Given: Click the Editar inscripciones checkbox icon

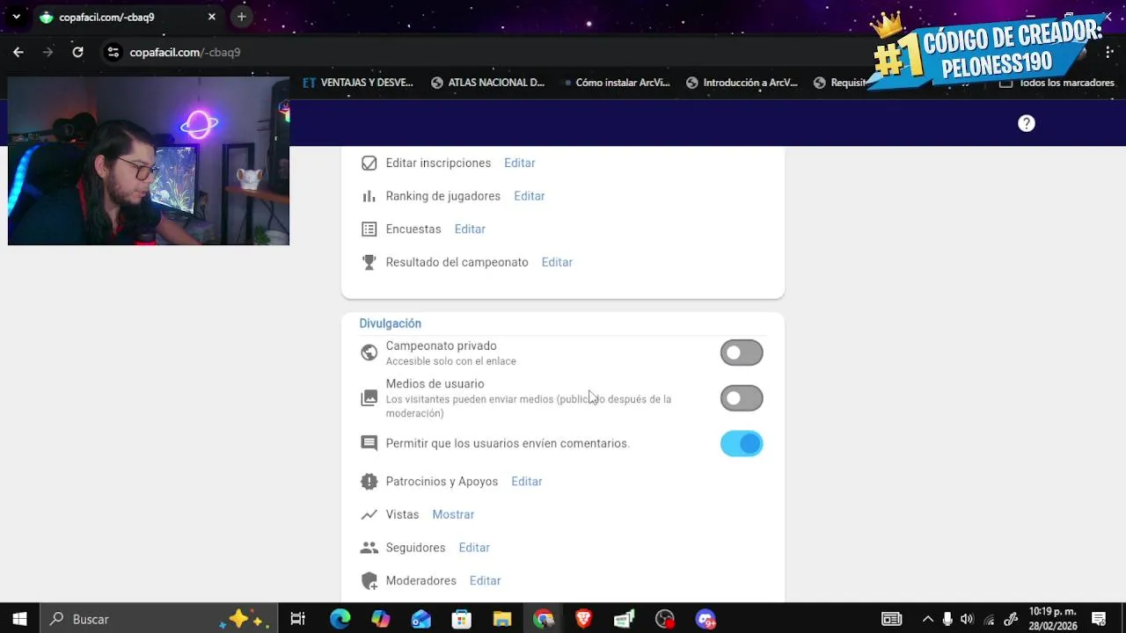Looking at the screenshot, I should [x=369, y=163].
